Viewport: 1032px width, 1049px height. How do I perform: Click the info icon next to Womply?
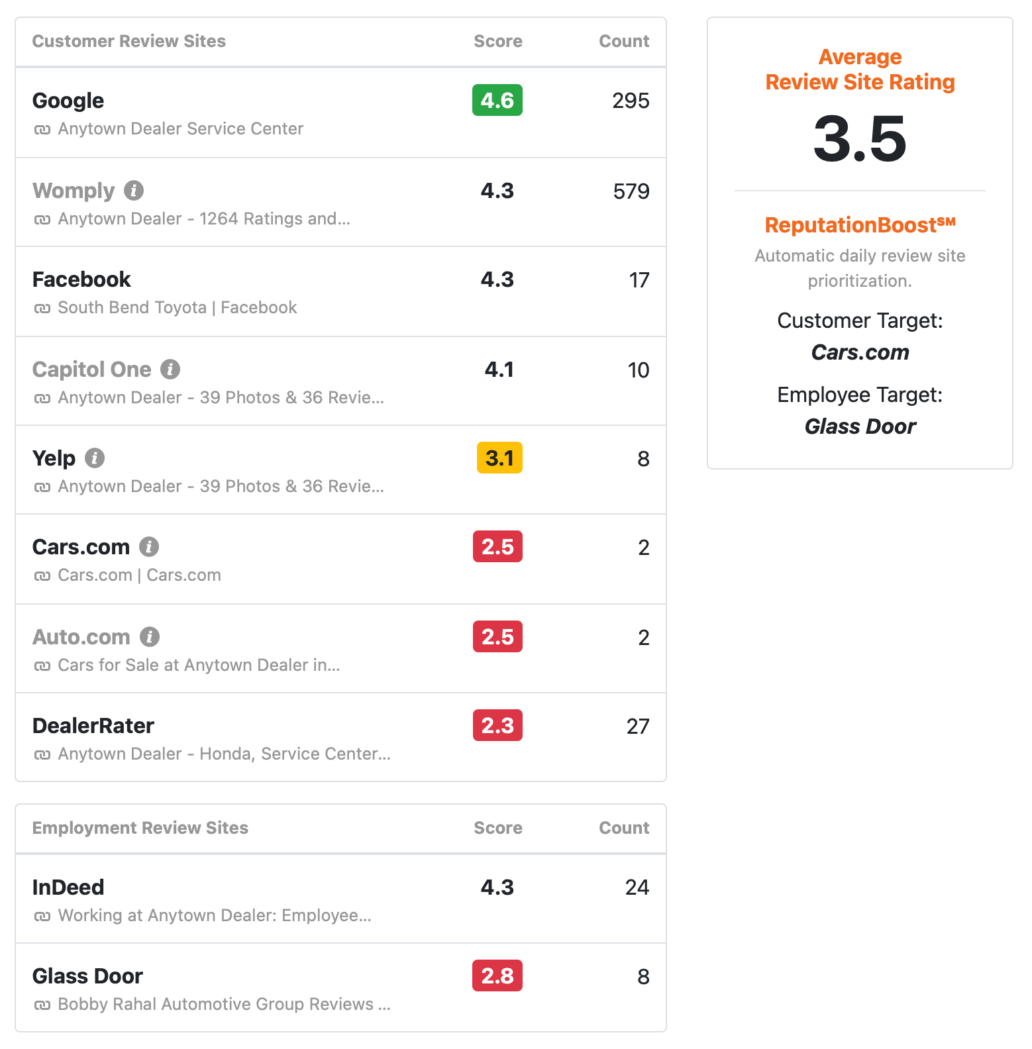134,191
